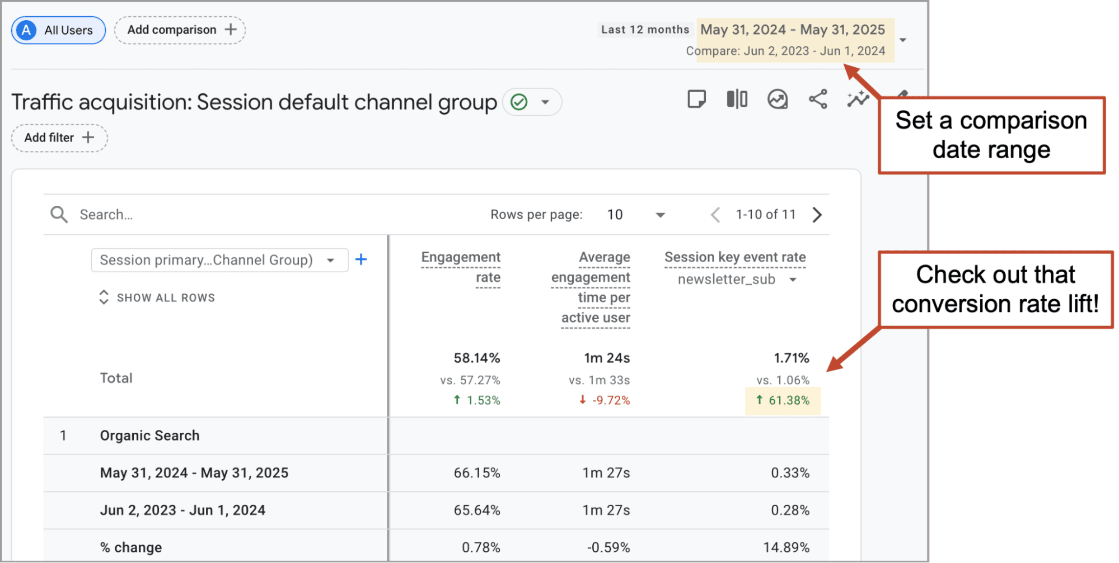The width and height of the screenshot is (1119, 563).
Task: Click the -0.59% change cell
Action: [608, 548]
